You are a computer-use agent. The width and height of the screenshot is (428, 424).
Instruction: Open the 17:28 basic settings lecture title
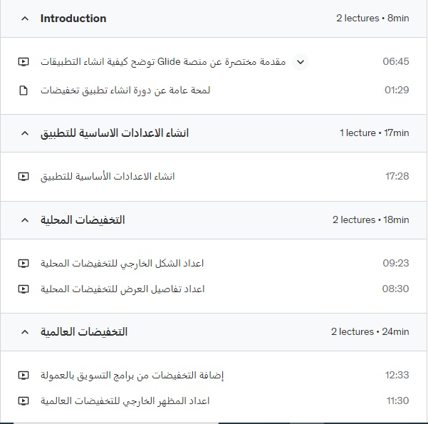pos(108,177)
